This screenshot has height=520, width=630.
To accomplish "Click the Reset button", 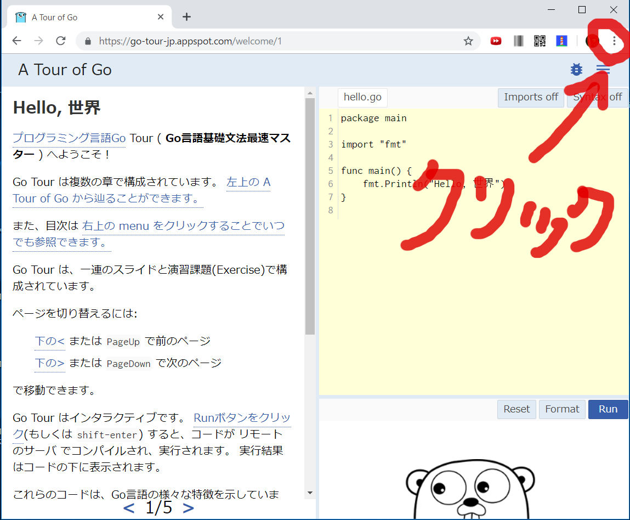I will [x=517, y=409].
